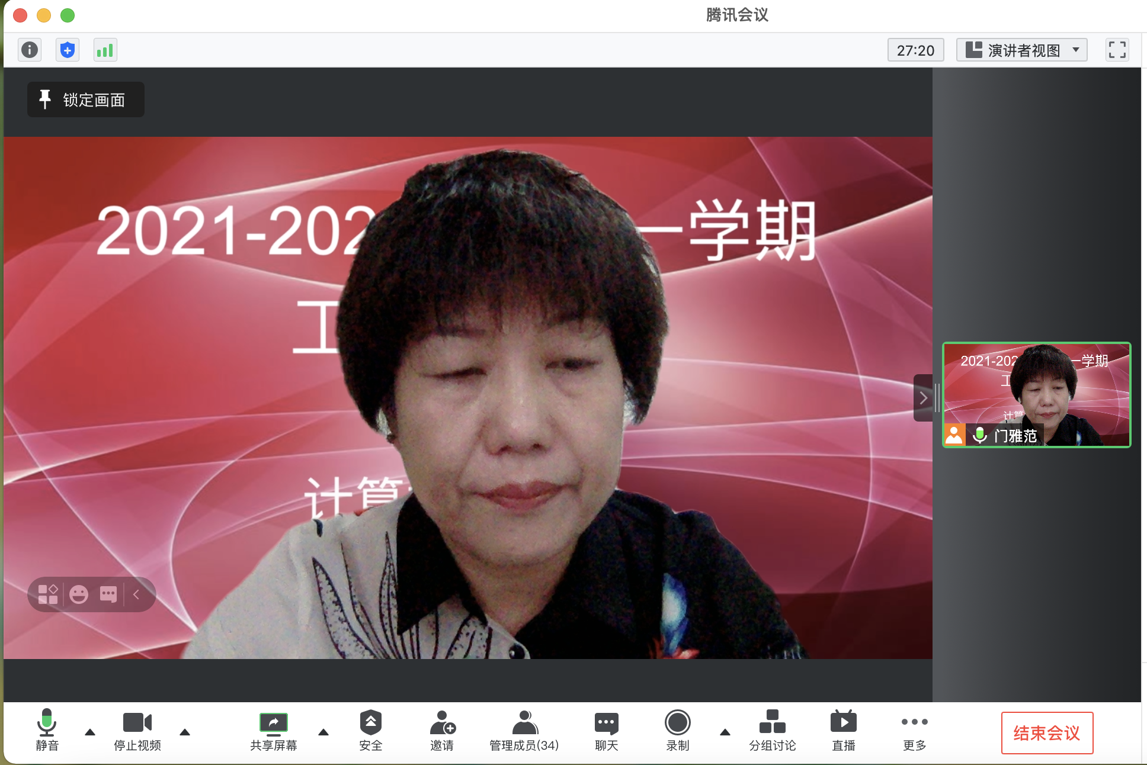The height and width of the screenshot is (765, 1147).
Task: Open the 直播 live stream option
Action: coord(843,730)
